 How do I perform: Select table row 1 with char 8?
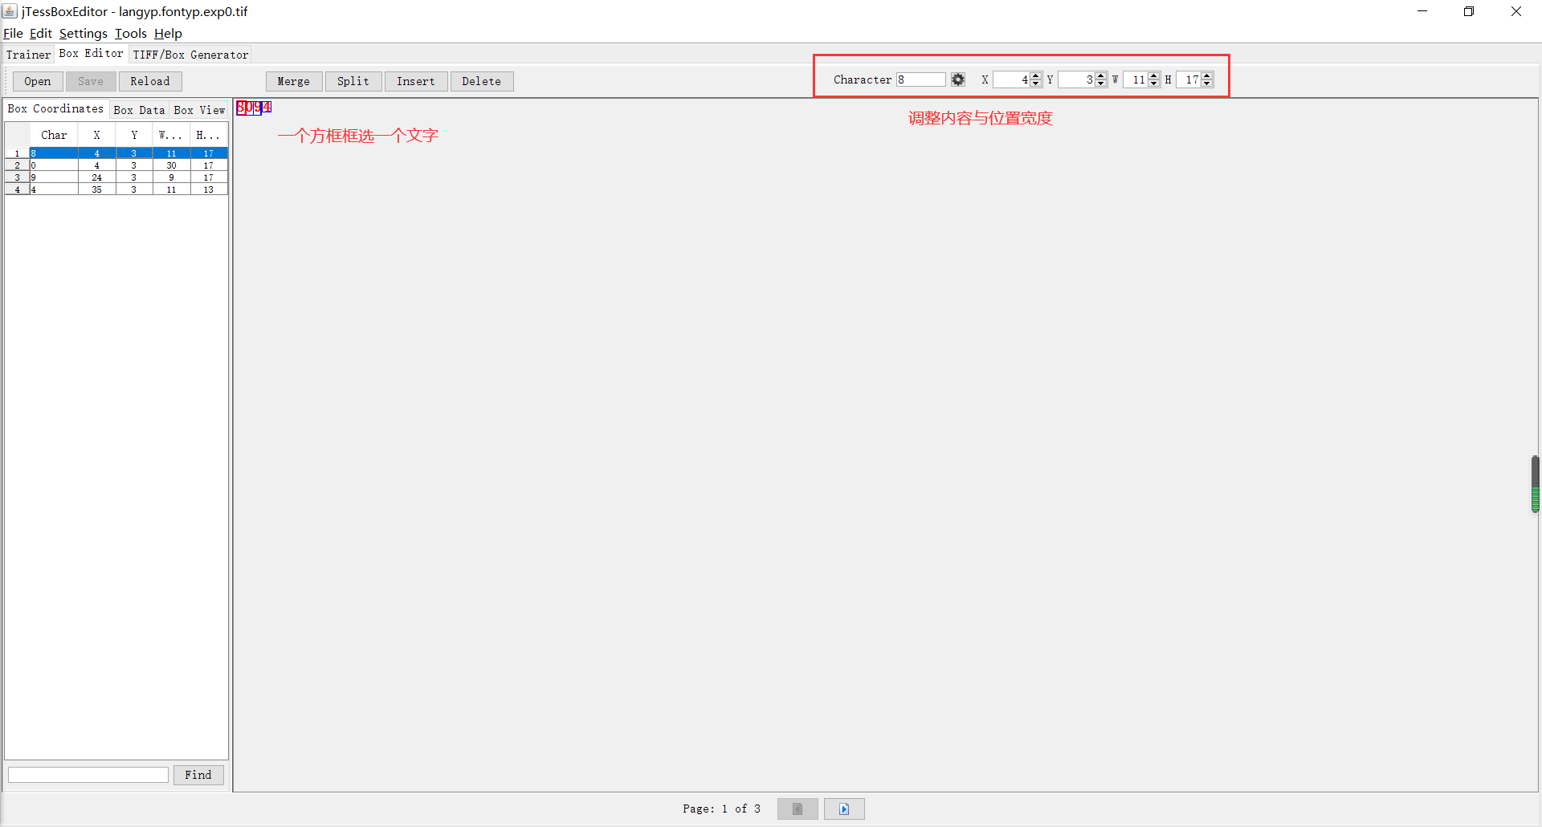(x=116, y=153)
